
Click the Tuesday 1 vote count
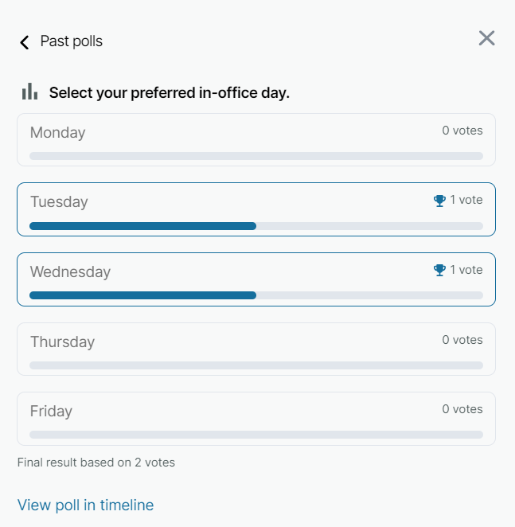click(x=466, y=200)
